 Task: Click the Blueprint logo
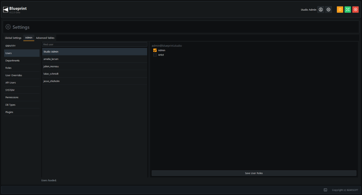coord(5,10)
